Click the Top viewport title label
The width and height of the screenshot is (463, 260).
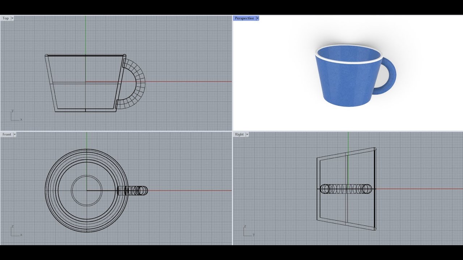coord(6,18)
